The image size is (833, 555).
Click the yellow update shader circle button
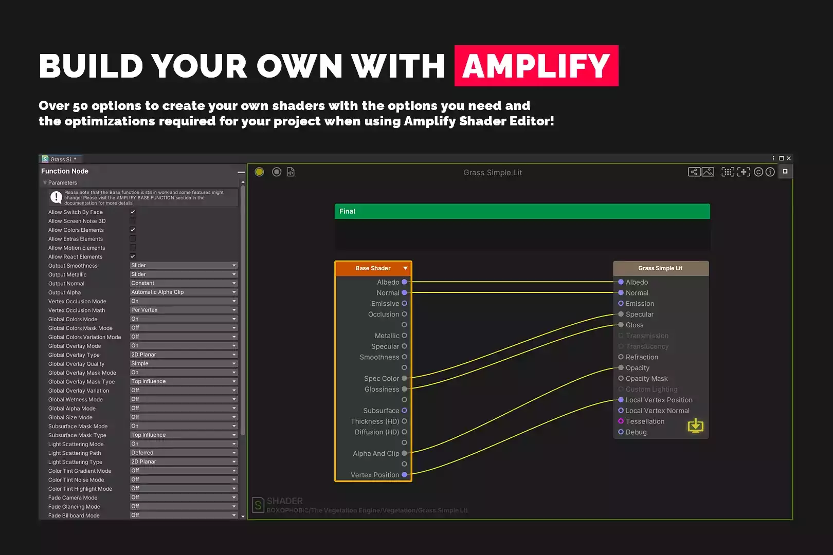(259, 172)
